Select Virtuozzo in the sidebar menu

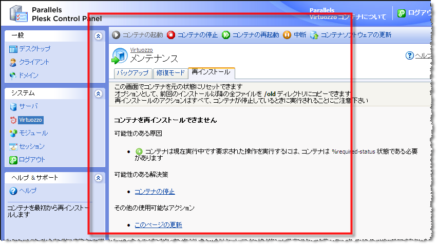(x=30, y=120)
